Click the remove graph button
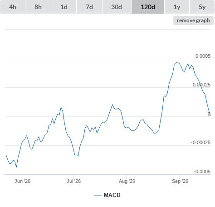Image resolution: width=215 pixels, height=207 pixels. coord(193,20)
